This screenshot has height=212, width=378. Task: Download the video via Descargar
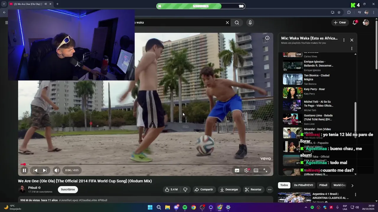click(x=229, y=190)
